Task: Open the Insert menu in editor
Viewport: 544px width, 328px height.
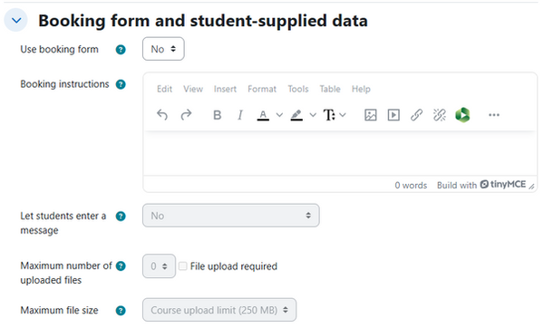Action: 225,89
